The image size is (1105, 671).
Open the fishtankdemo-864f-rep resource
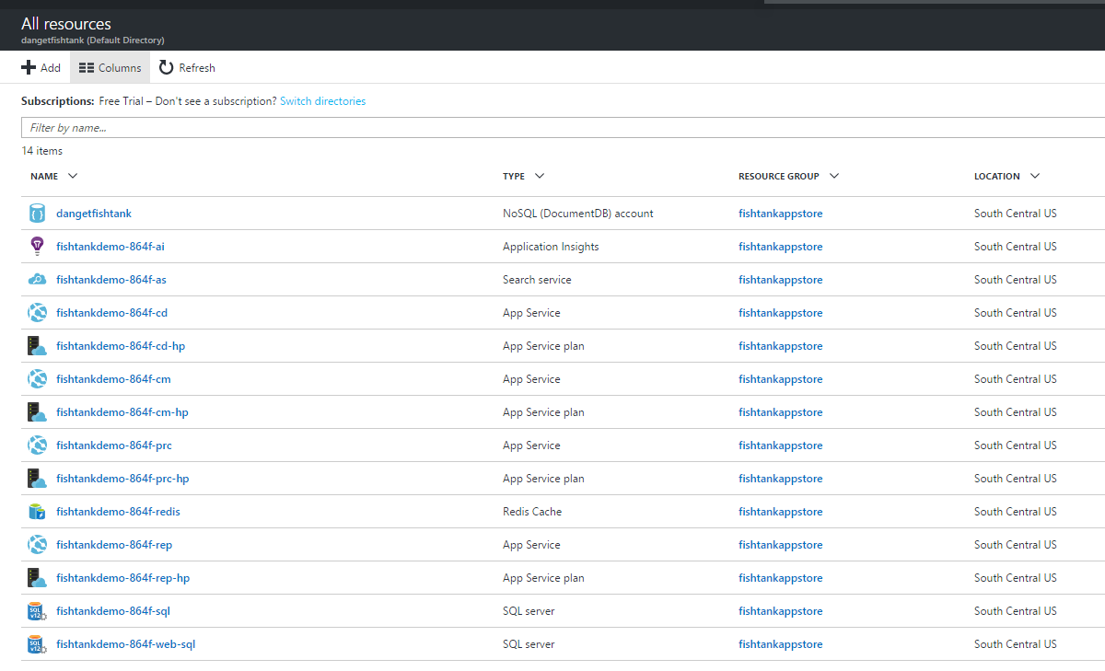[114, 545]
